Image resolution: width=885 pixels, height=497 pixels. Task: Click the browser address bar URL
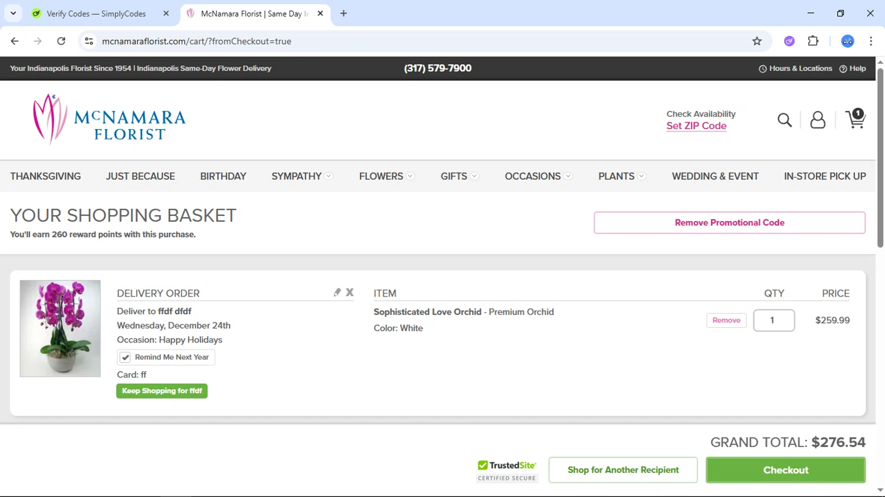point(196,41)
